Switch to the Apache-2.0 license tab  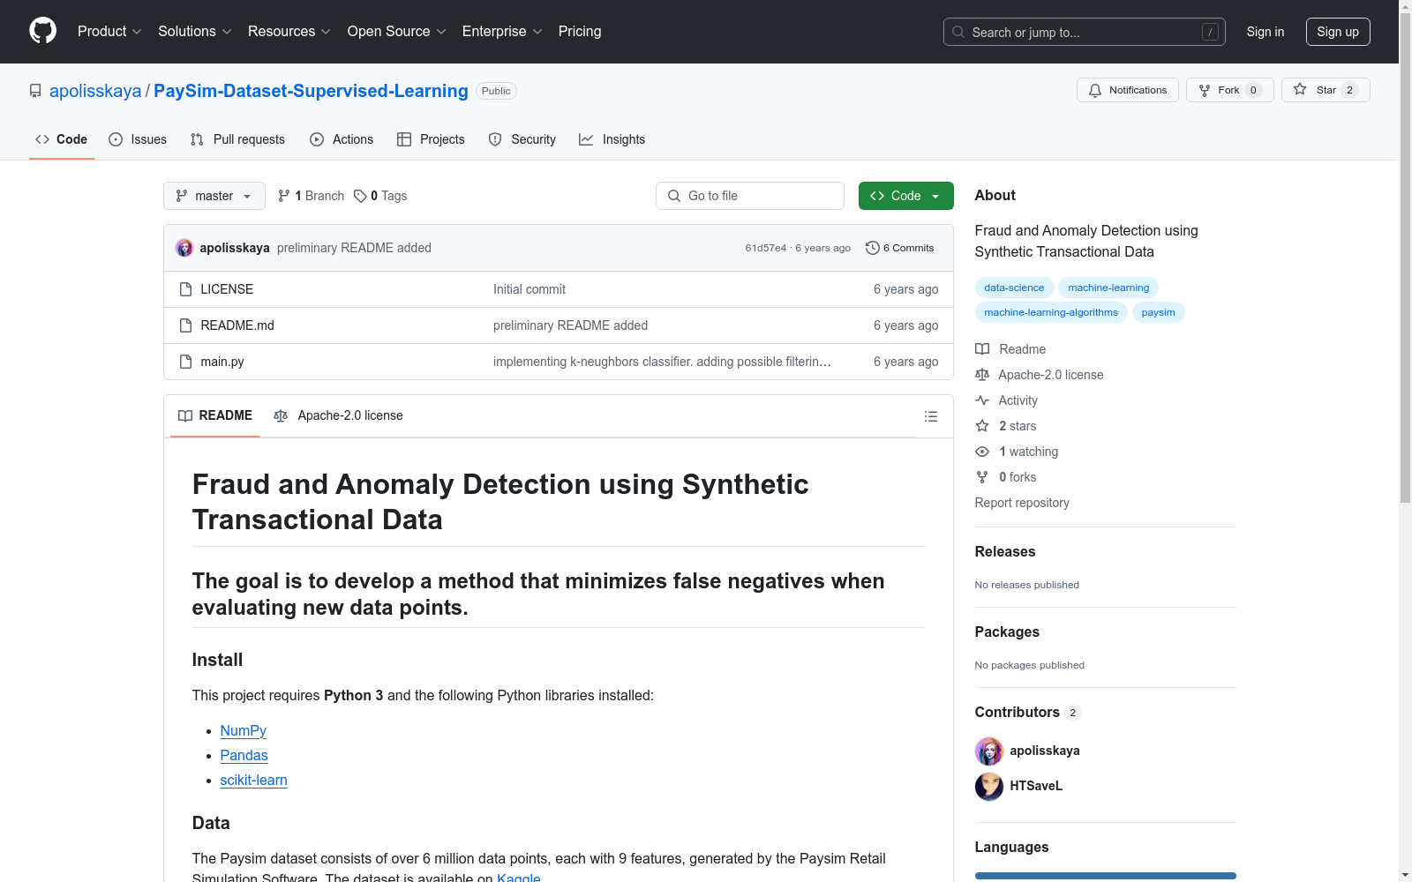pyautogui.click(x=338, y=415)
